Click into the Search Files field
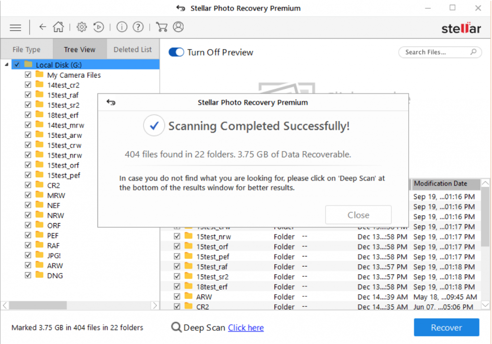 pos(440,52)
